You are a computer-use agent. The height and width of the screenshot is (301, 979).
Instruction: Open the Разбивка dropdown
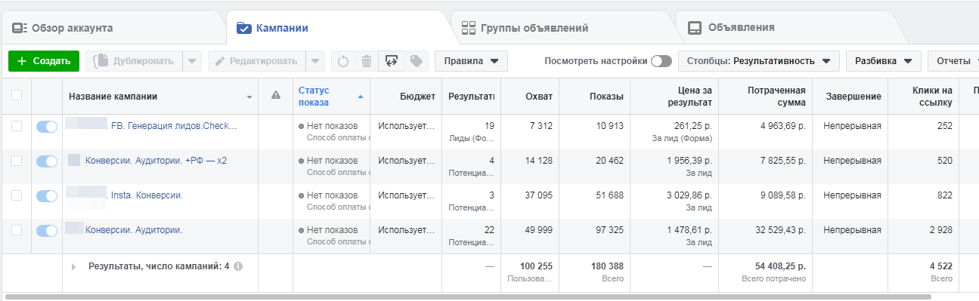884,61
